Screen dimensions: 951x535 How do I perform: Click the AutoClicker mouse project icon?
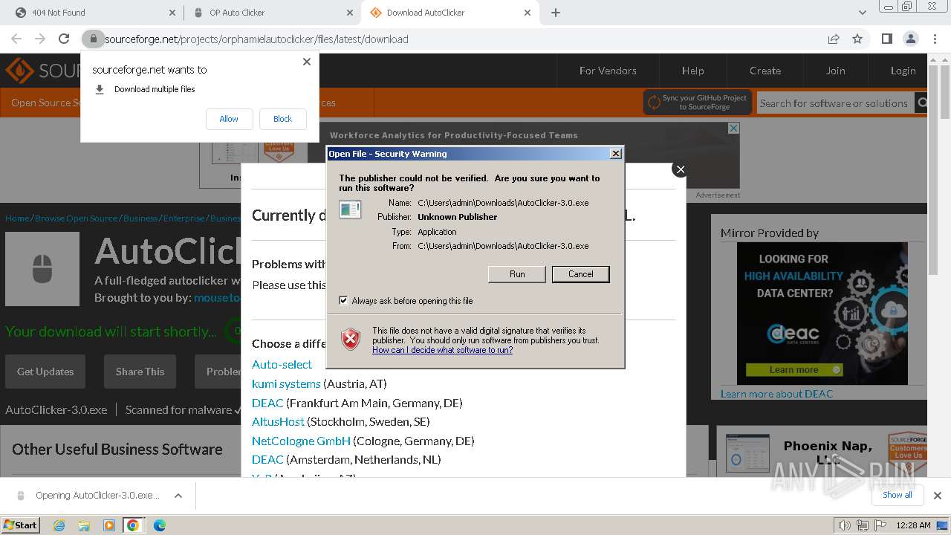[x=42, y=269]
